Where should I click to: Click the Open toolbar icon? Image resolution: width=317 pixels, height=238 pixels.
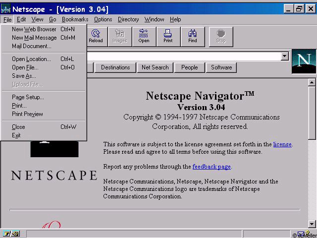coord(144,37)
